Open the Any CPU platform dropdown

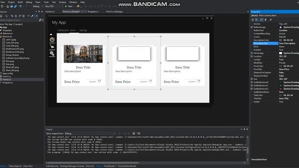tap(54, 6)
